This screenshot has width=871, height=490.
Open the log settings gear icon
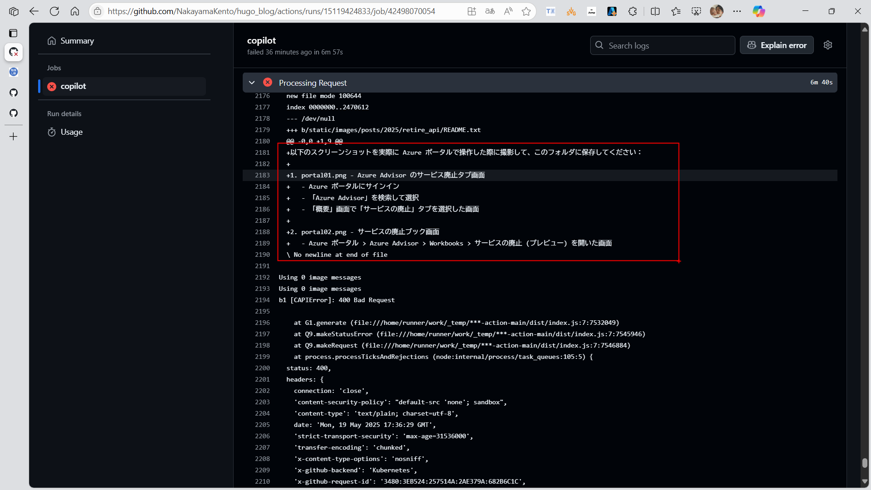[x=828, y=45]
